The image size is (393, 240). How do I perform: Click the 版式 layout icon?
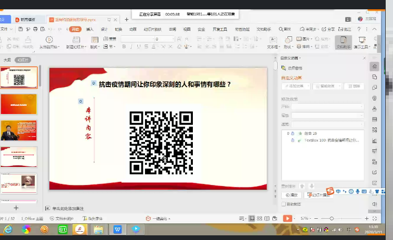pos(95,39)
